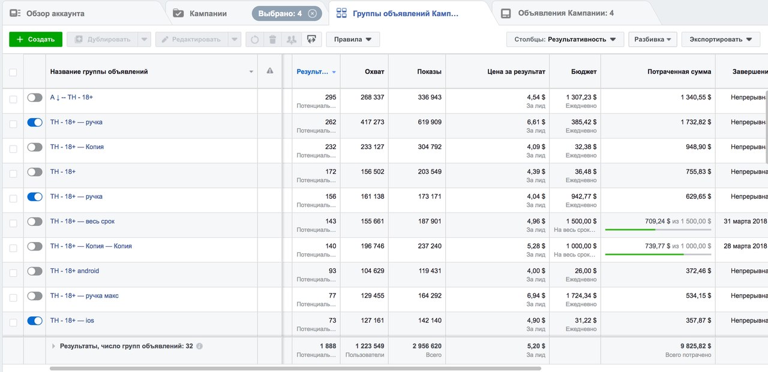Viewport: 768px width, 372px height.
Task: Open the TH - 18+ — ручка макс link
Action: pos(85,296)
